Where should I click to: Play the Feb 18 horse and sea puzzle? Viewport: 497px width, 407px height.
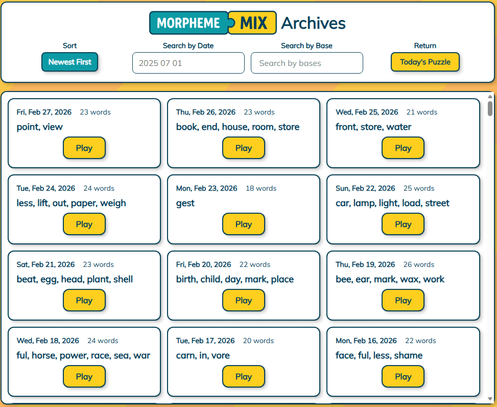[84, 376]
